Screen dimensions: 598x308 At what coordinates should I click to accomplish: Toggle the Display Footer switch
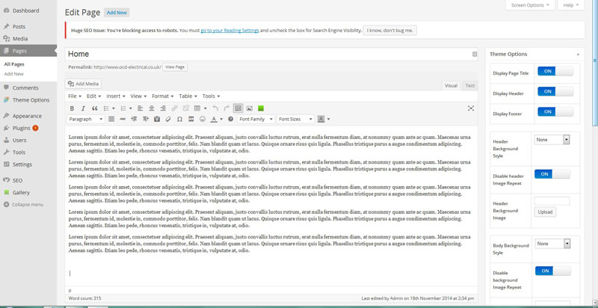(554, 111)
